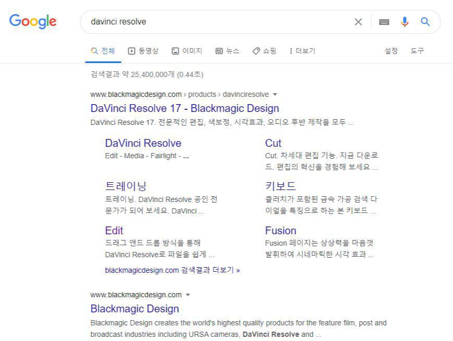
Task: Click the 검색결과 약 25,400,000개 stats text
Action: tap(147, 74)
